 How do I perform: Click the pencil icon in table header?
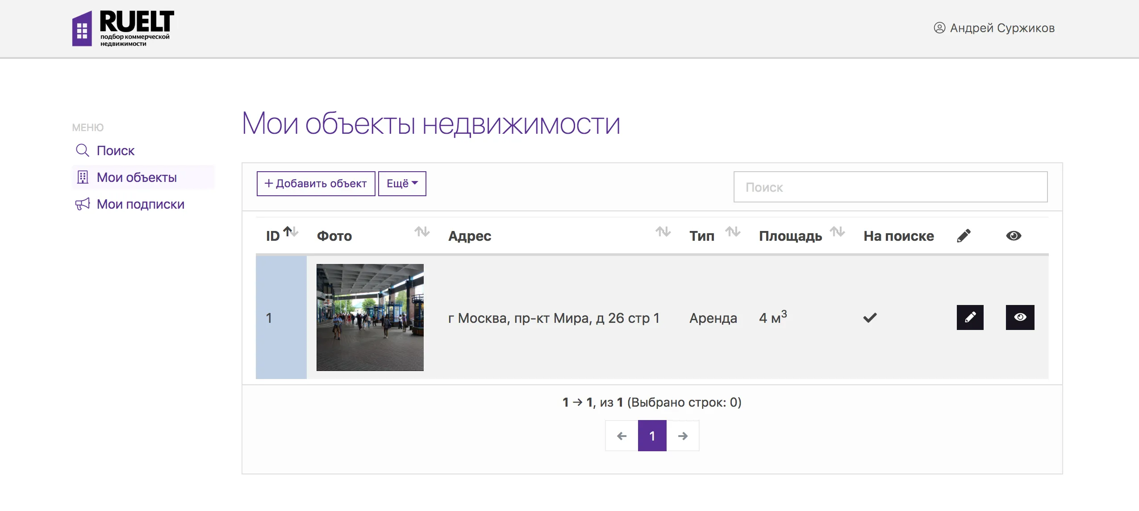[964, 236]
